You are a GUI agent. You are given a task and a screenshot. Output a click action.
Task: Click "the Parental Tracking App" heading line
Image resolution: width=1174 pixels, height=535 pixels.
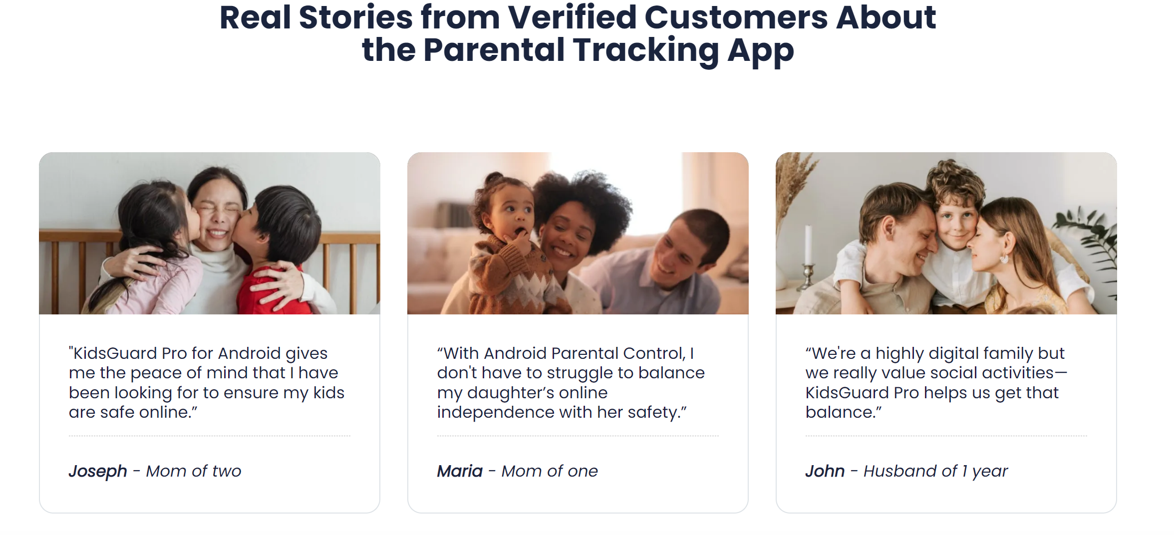(x=578, y=50)
